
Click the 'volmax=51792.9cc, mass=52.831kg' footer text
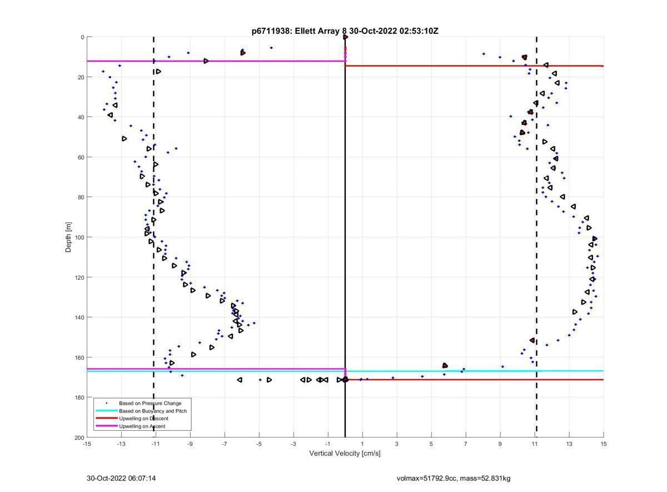454,478
